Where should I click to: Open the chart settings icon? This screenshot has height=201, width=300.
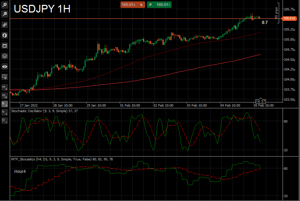point(5,77)
